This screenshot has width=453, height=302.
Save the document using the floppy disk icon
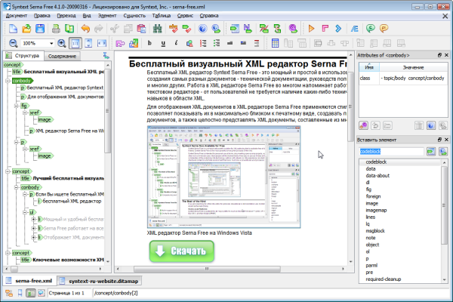coord(40,29)
